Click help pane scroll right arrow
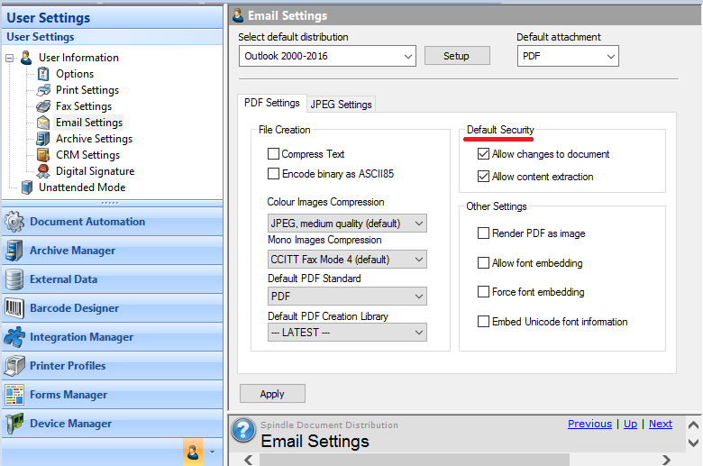 tap(666, 460)
